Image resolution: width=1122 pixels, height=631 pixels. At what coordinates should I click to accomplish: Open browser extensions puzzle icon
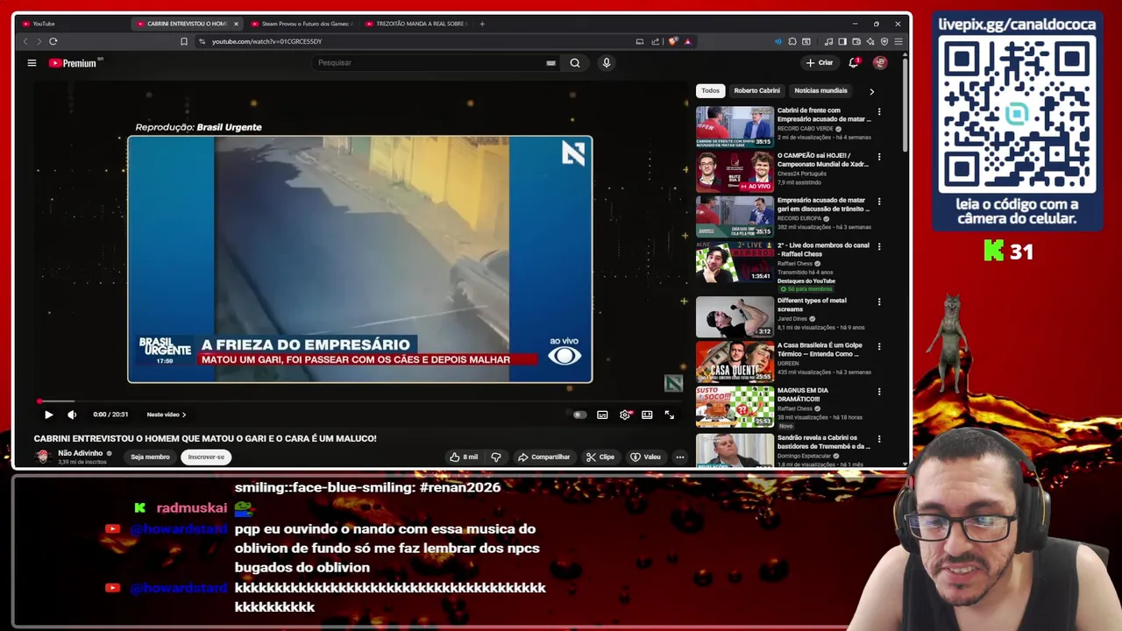tap(792, 41)
